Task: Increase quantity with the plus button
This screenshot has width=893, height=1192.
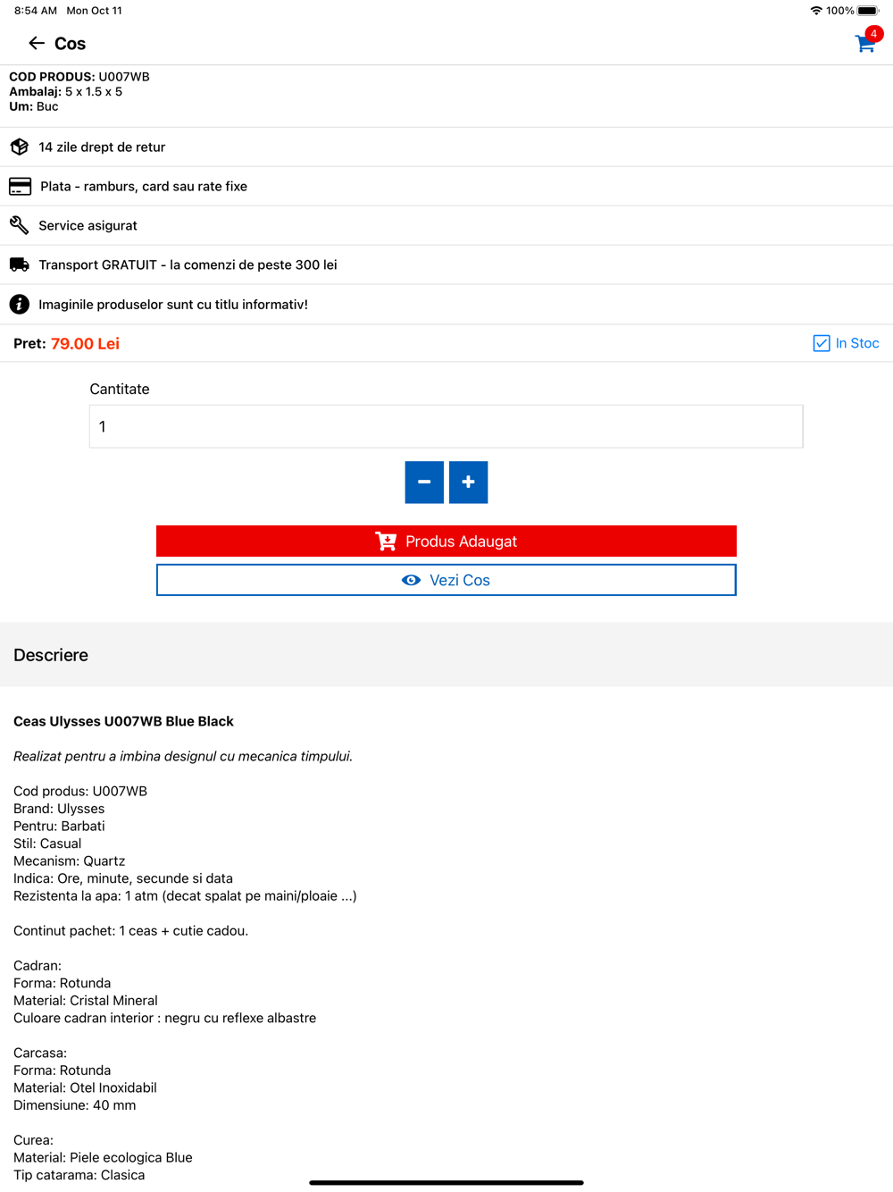Action: (x=468, y=483)
